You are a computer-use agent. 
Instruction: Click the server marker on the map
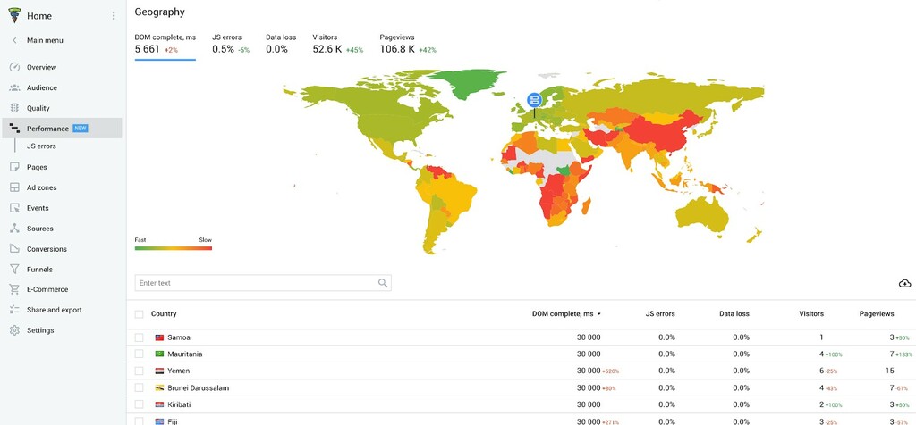pyautogui.click(x=534, y=99)
